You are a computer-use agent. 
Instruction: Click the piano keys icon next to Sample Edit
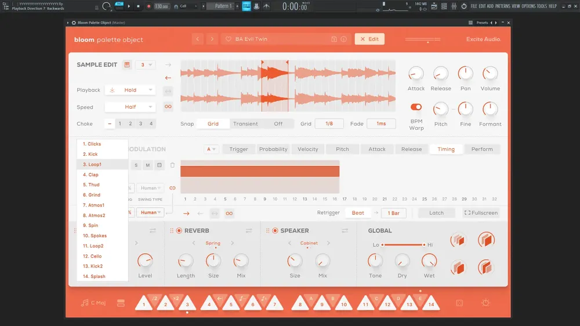click(127, 65)
